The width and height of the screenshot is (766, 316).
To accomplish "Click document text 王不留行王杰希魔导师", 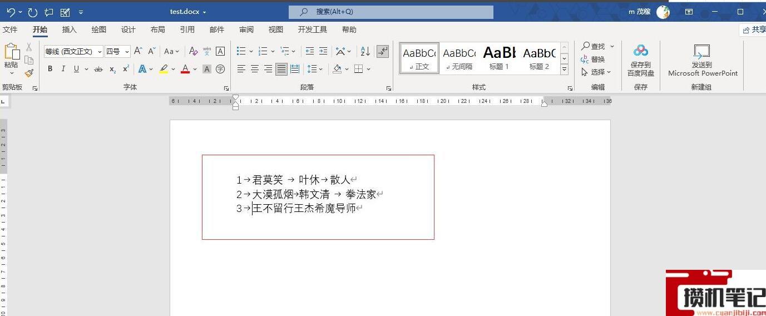I will coord(304,209).
